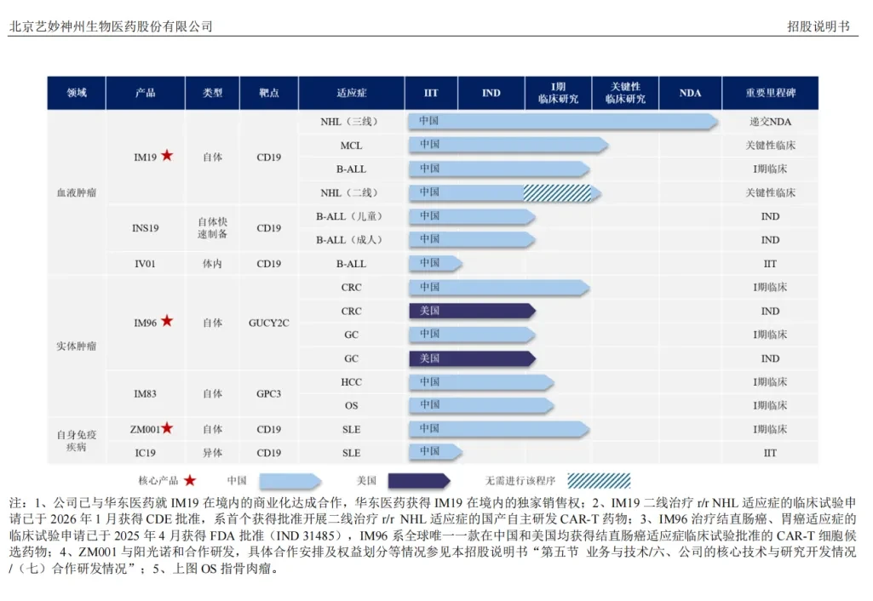
Task: Click the dark 美国 arrow bar in the first GC row
Action: pos(472,358)
